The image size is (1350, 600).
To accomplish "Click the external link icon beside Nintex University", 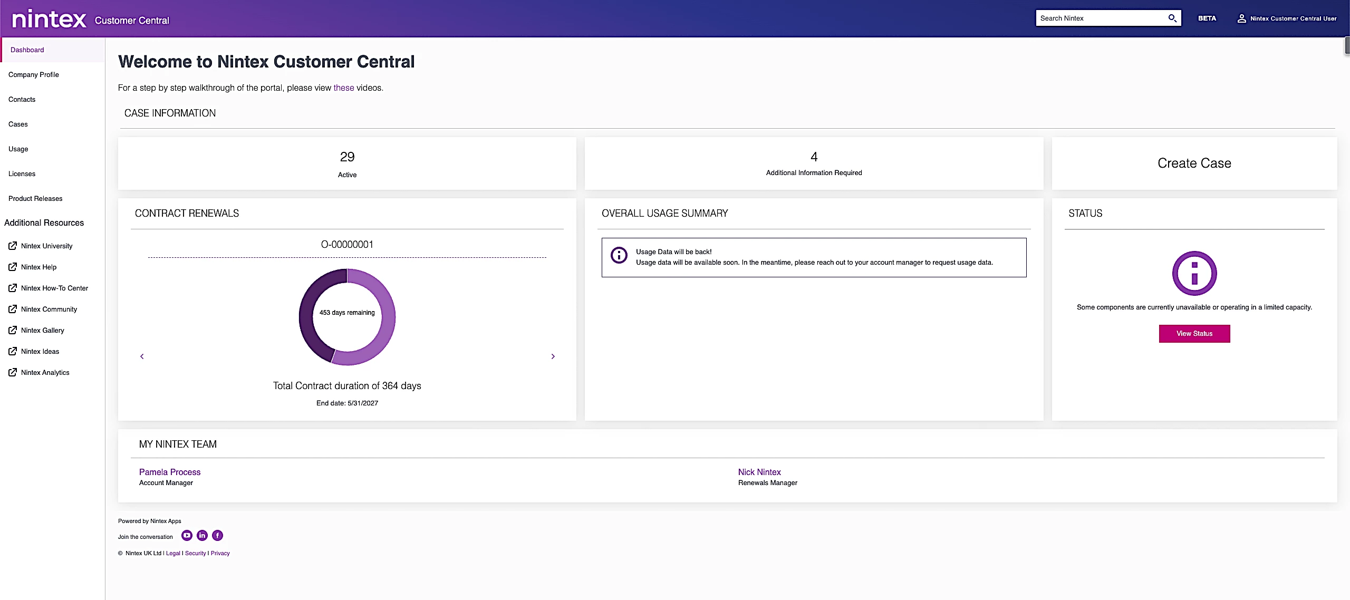I will click(13, 246).
